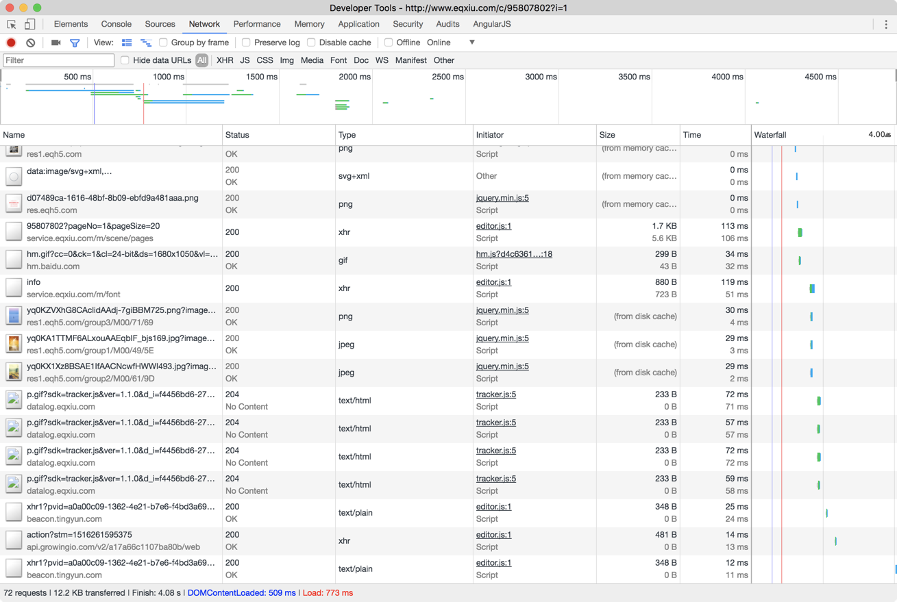Open network throttling Online dropdown
This screenshot has width=897, height=602.
tap(451, 42)
